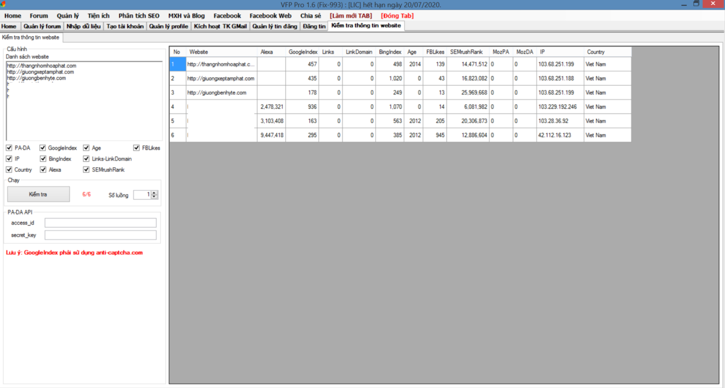
Task: Uncheck the PA-DA checkbox
Action: point(9,148)
